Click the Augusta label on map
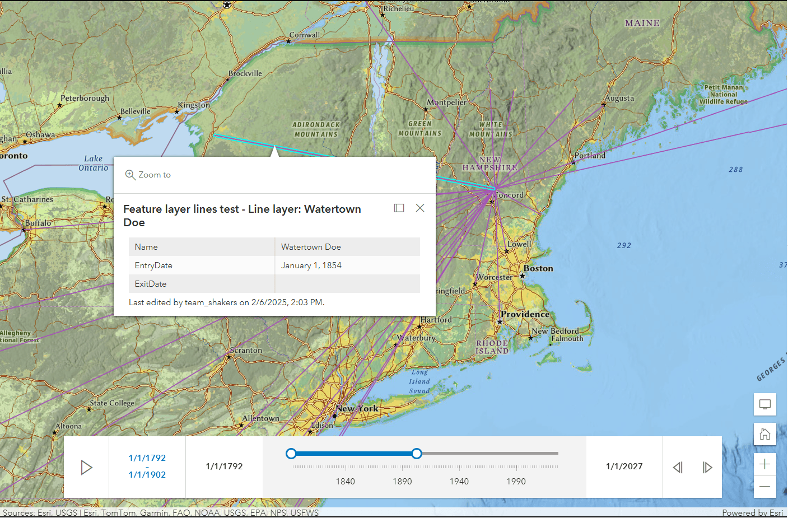 coord(619,99)
